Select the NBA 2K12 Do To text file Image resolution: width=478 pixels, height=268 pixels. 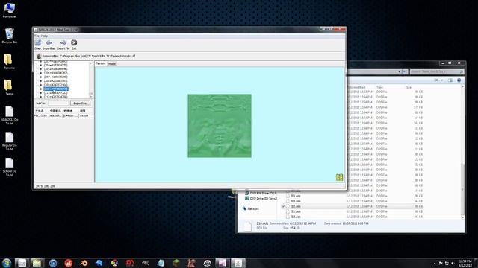click(x=10, y=115)
